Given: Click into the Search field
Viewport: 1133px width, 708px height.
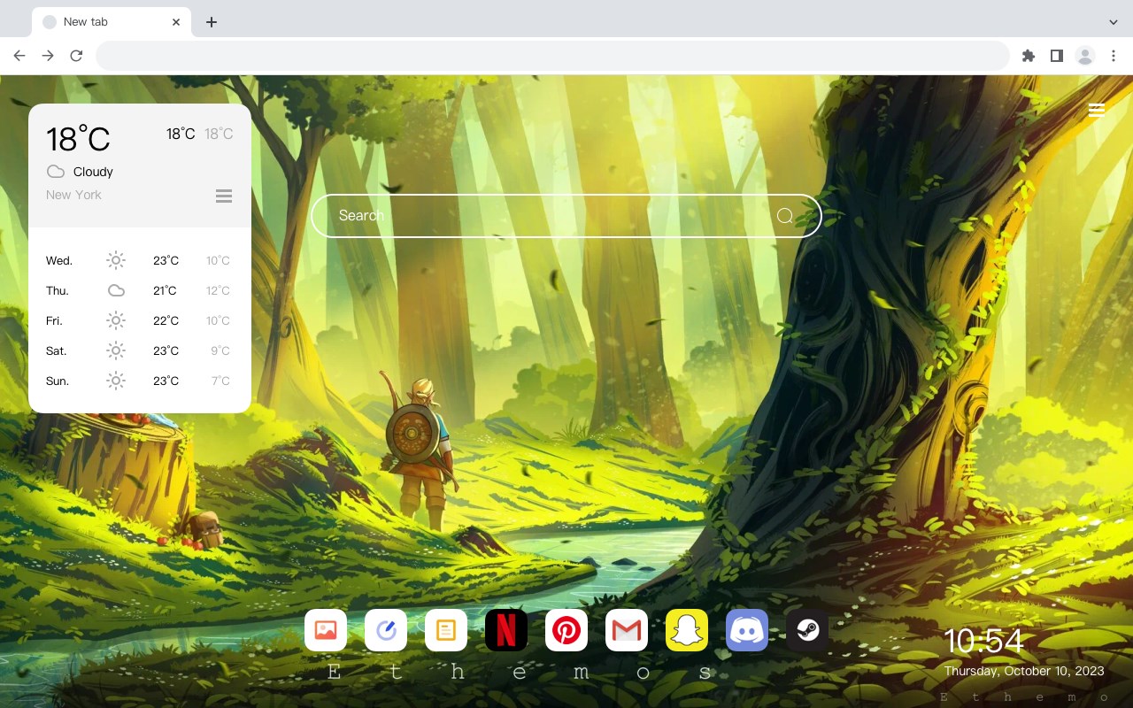Looking at the screenshot, I should [x=566, y=216].
